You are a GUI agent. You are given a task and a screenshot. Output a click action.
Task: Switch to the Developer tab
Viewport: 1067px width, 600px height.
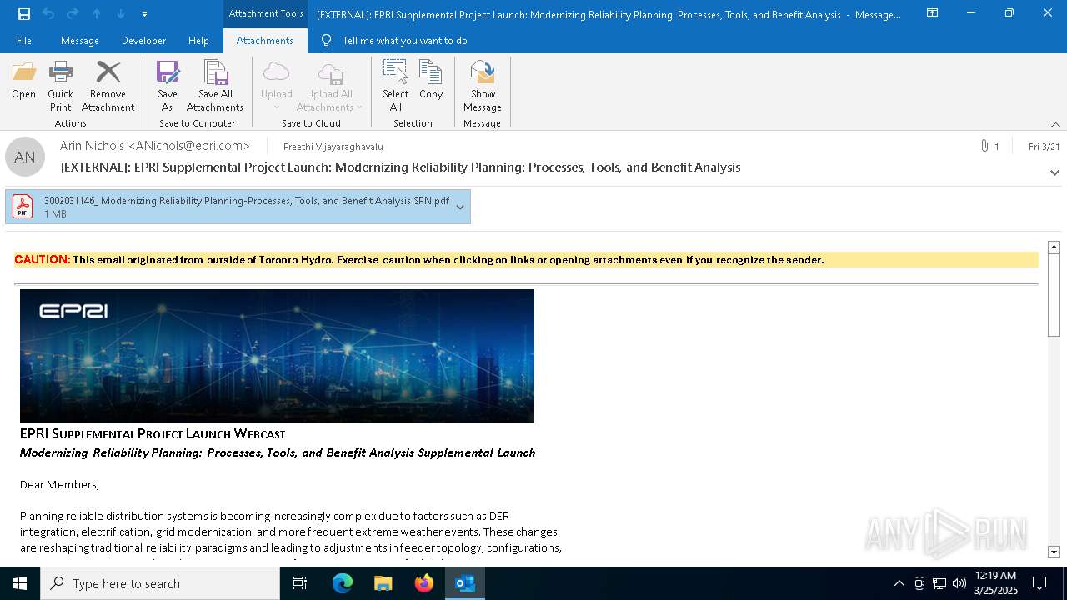pyautogui.click(x=143, y=41)
